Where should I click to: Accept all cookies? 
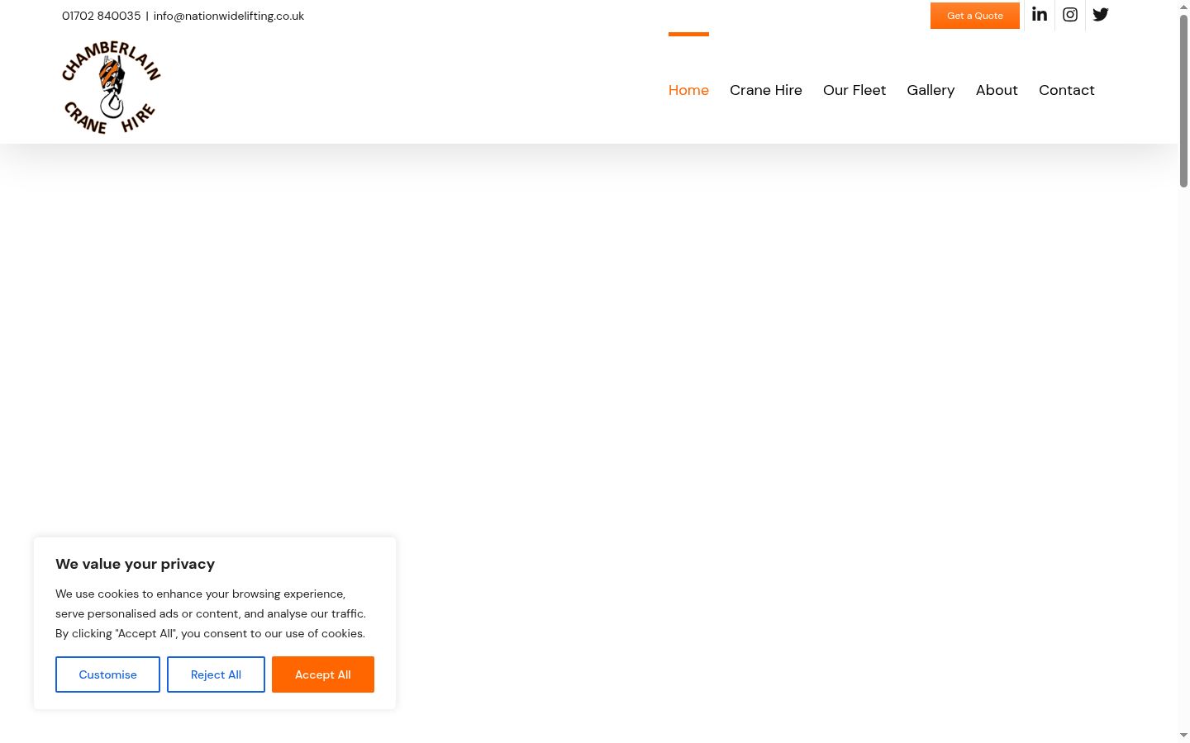[x=323, y=674]
